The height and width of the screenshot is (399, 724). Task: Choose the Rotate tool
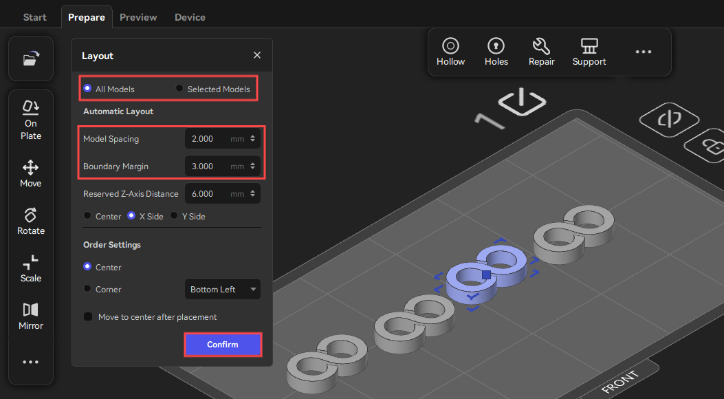[x=31, y=221]
